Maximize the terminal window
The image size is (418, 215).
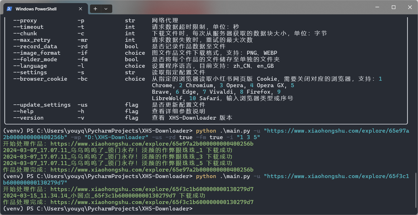tap(393, 7)
